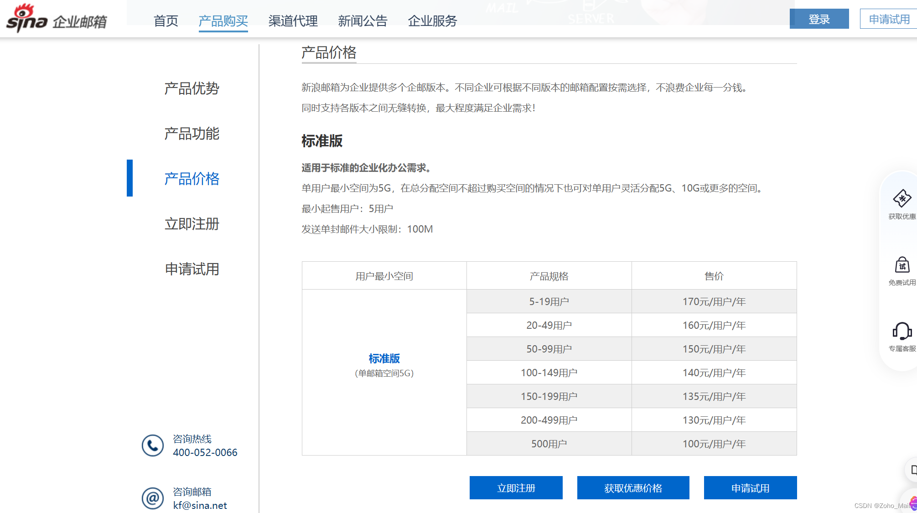Select 企业服务 in the header menu
917x513 pixels.
pyautogui.click(x=432, y=21)
